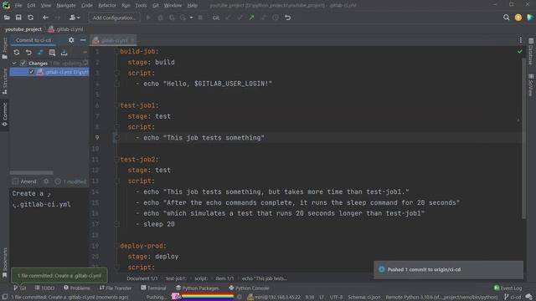Open the Terminal tool window button
The width and height of the screenshot is (536, 301).
153,288
